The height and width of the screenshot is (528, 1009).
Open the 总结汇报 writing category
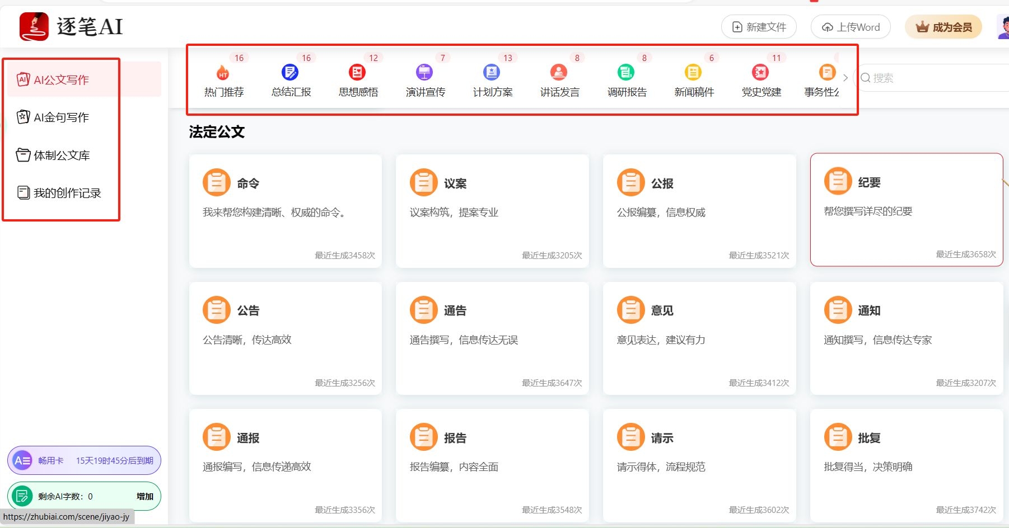click(289, 72)
